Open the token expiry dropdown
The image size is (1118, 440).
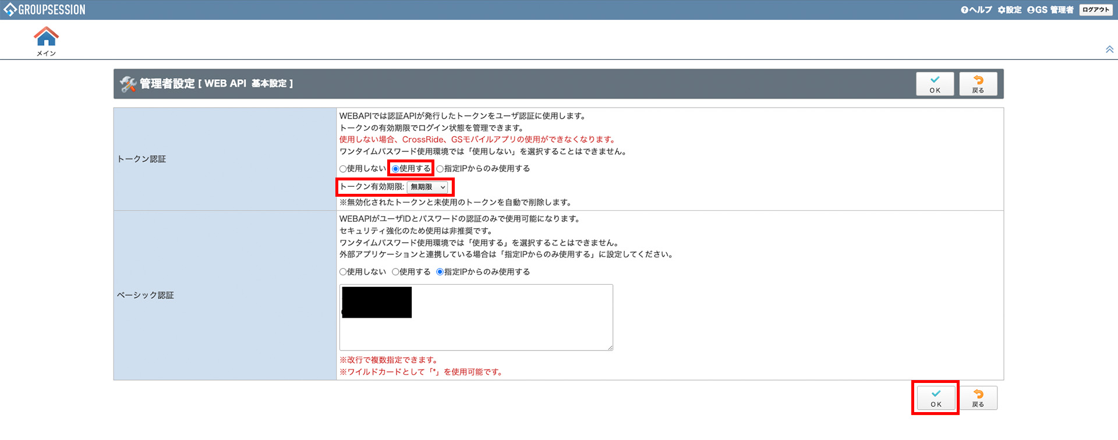point(427,187)
